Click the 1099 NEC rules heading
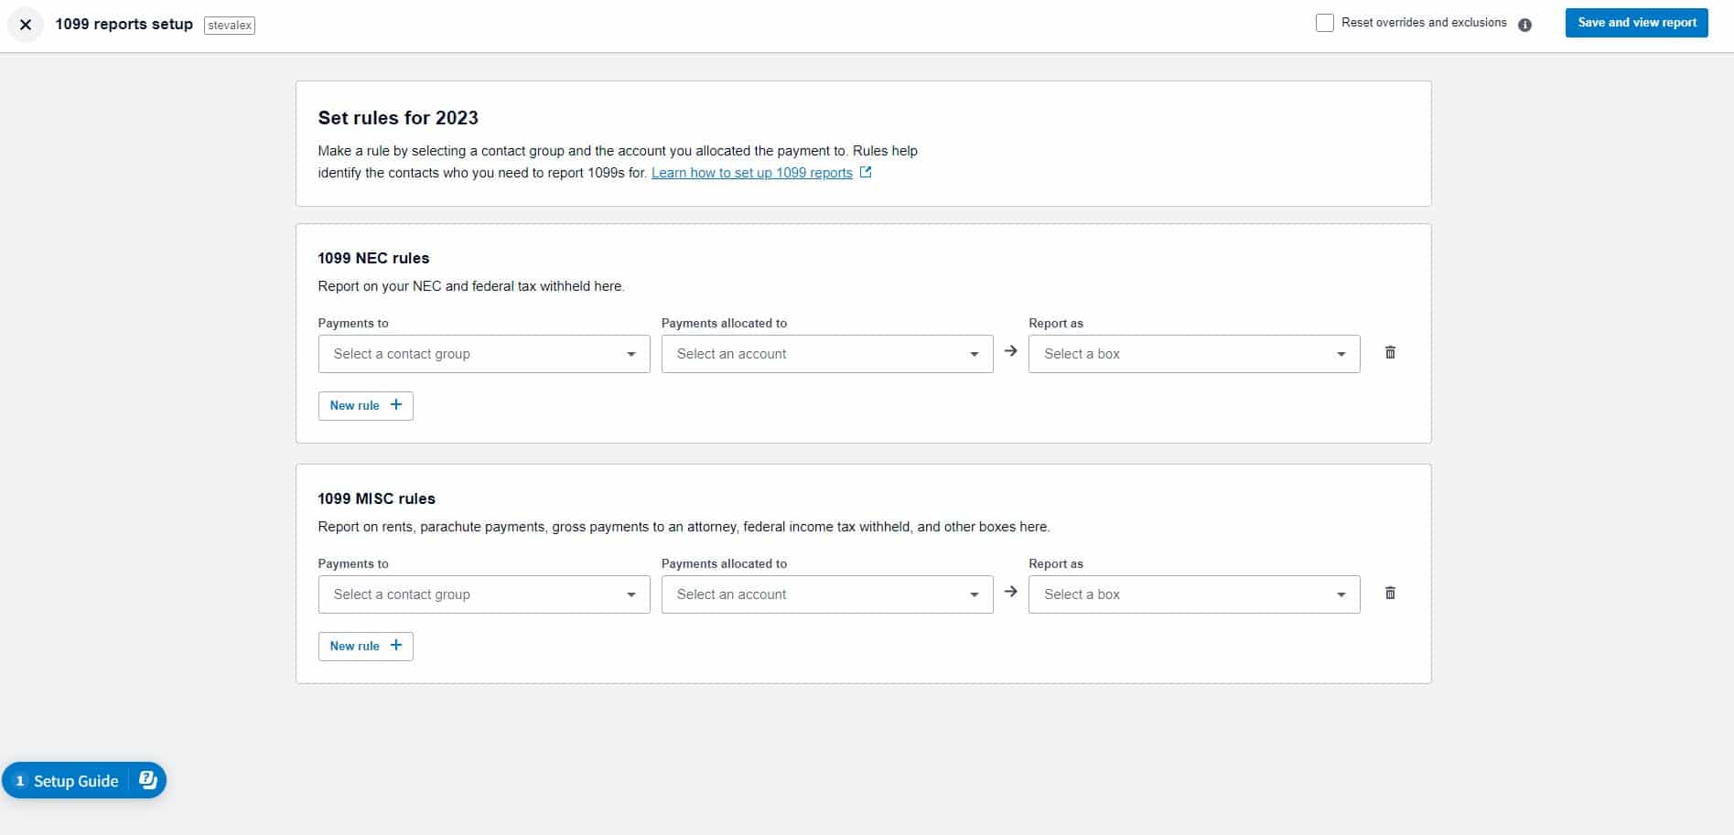The height and width of the screenshot is (835, 1734). coord(373,258)
